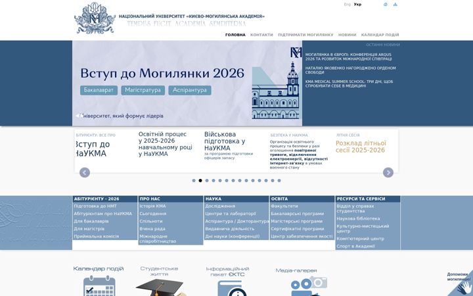This screenshot has width=473, height=296.
Task: Select the fourth carousel pagination dot
Action: coord(214,181)
